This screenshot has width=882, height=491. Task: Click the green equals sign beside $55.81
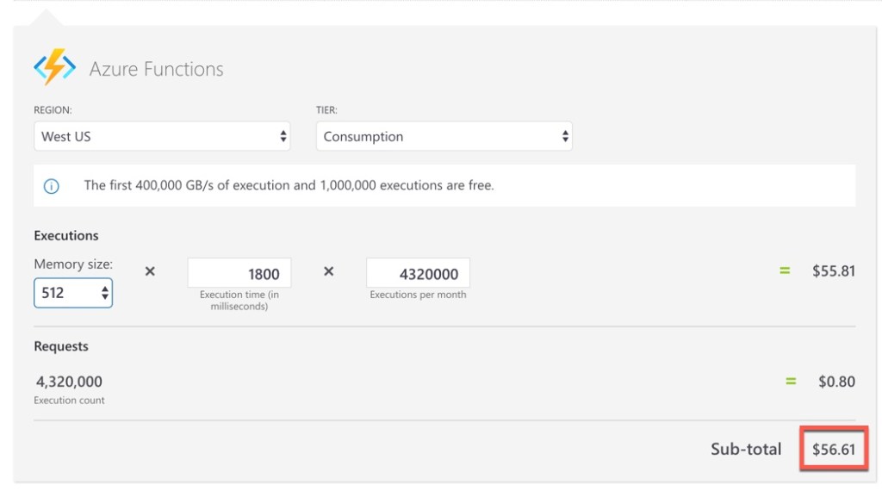coord(785,270)
